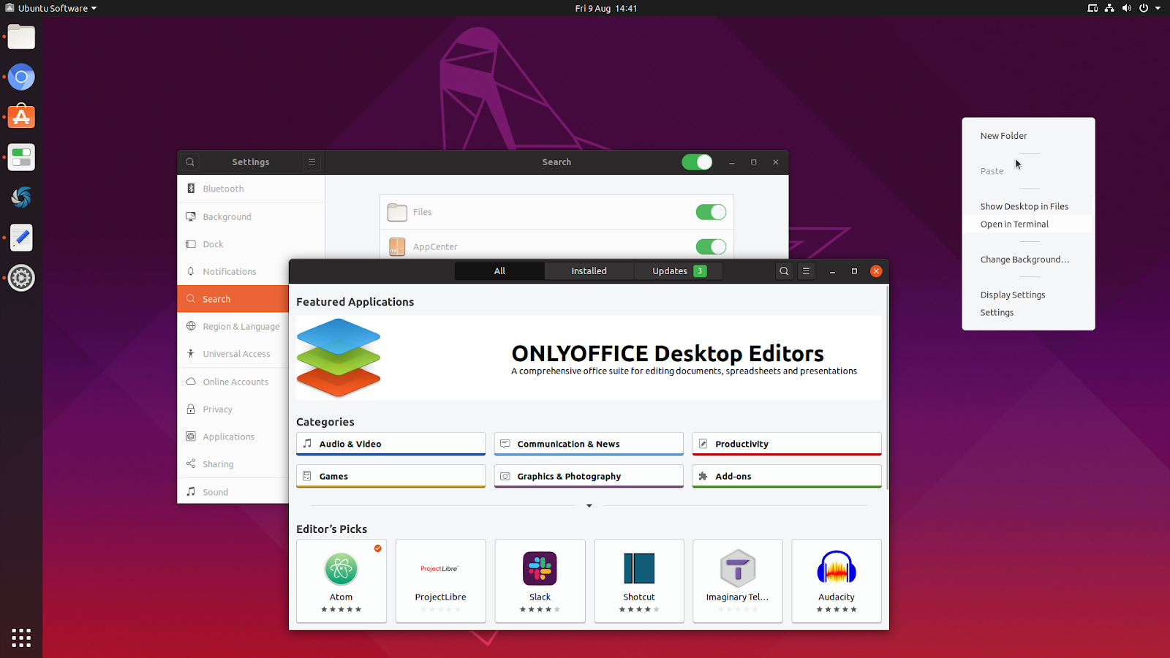Select the Slack app thumbnail
This screenshot has width=1170, height=658.
coord(540,580)
